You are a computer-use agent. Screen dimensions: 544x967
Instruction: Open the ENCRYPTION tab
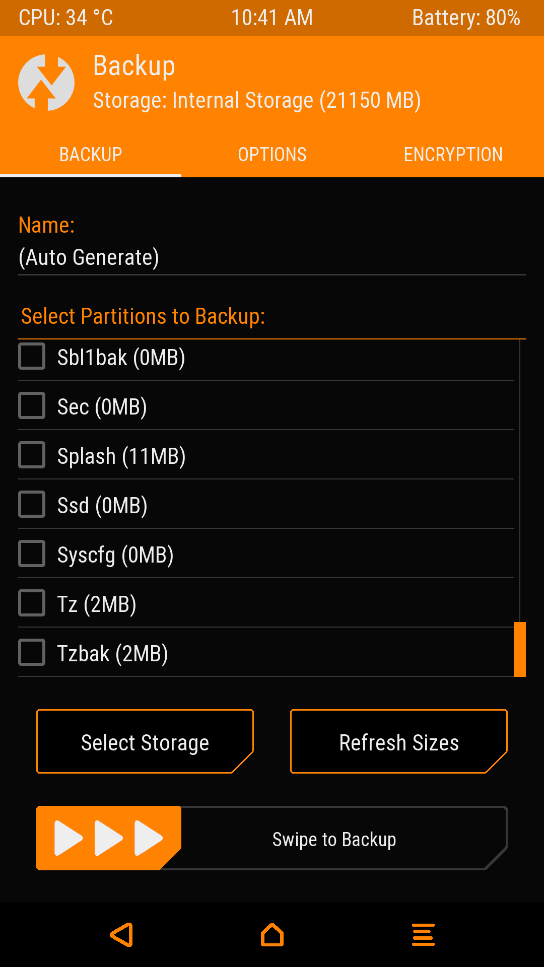(x=453, y=154)
